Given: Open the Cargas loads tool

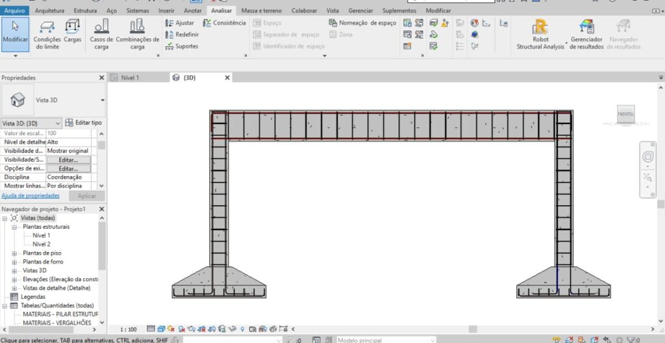Looking at the screenshot, I should coord(73,31).
